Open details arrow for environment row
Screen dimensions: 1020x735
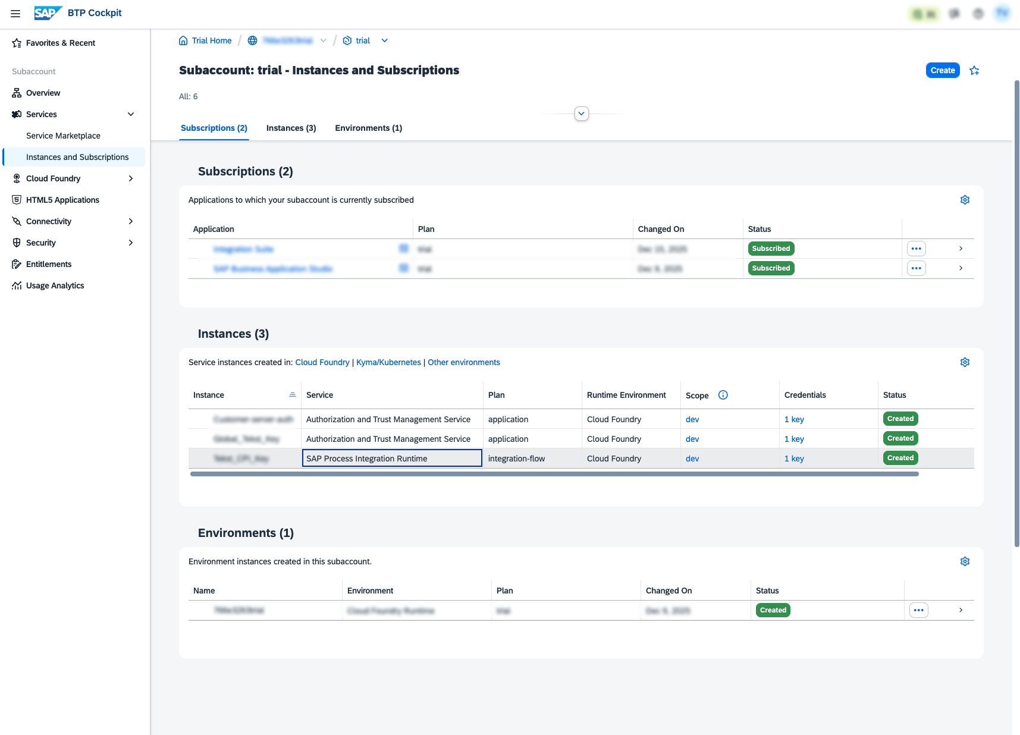tap(961, 610)
